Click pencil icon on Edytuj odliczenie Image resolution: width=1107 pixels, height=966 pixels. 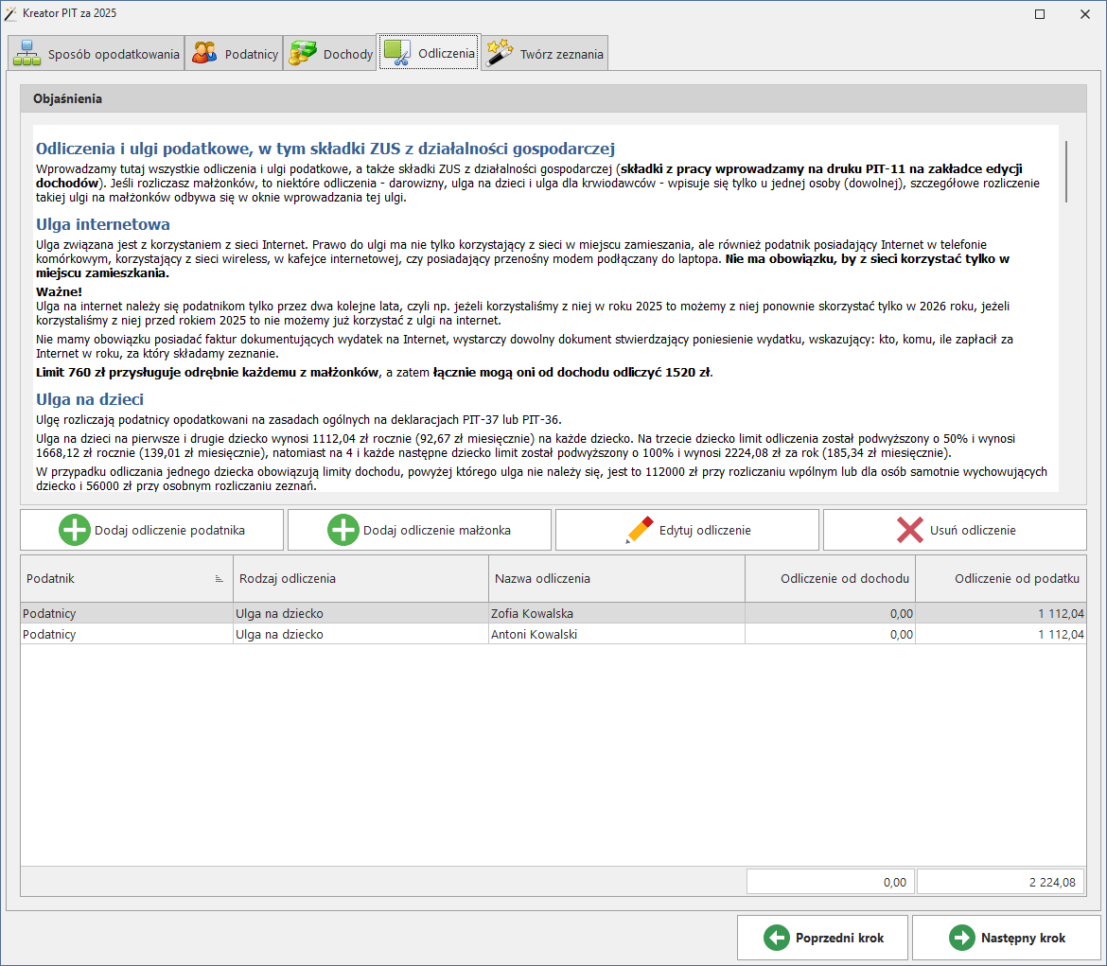[x=640, y=530]
